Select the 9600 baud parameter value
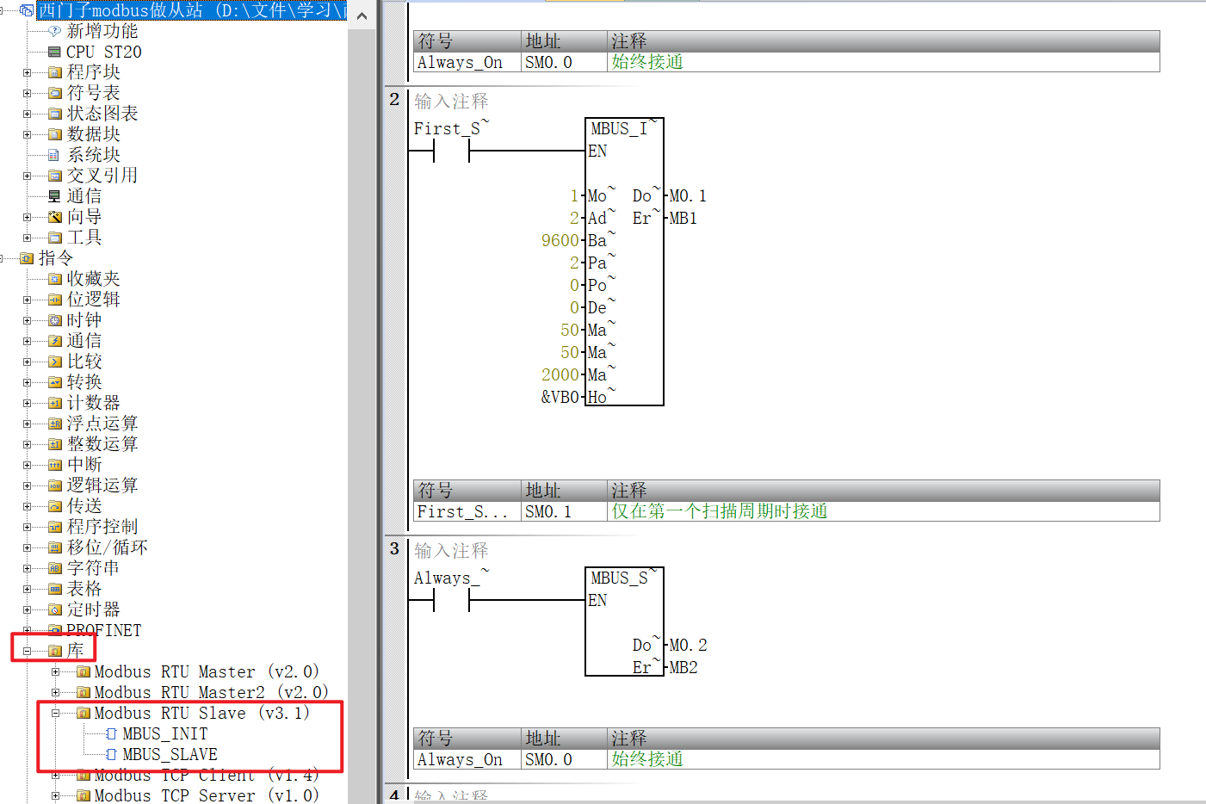The image size is (1206, 804). coord(560,241)
